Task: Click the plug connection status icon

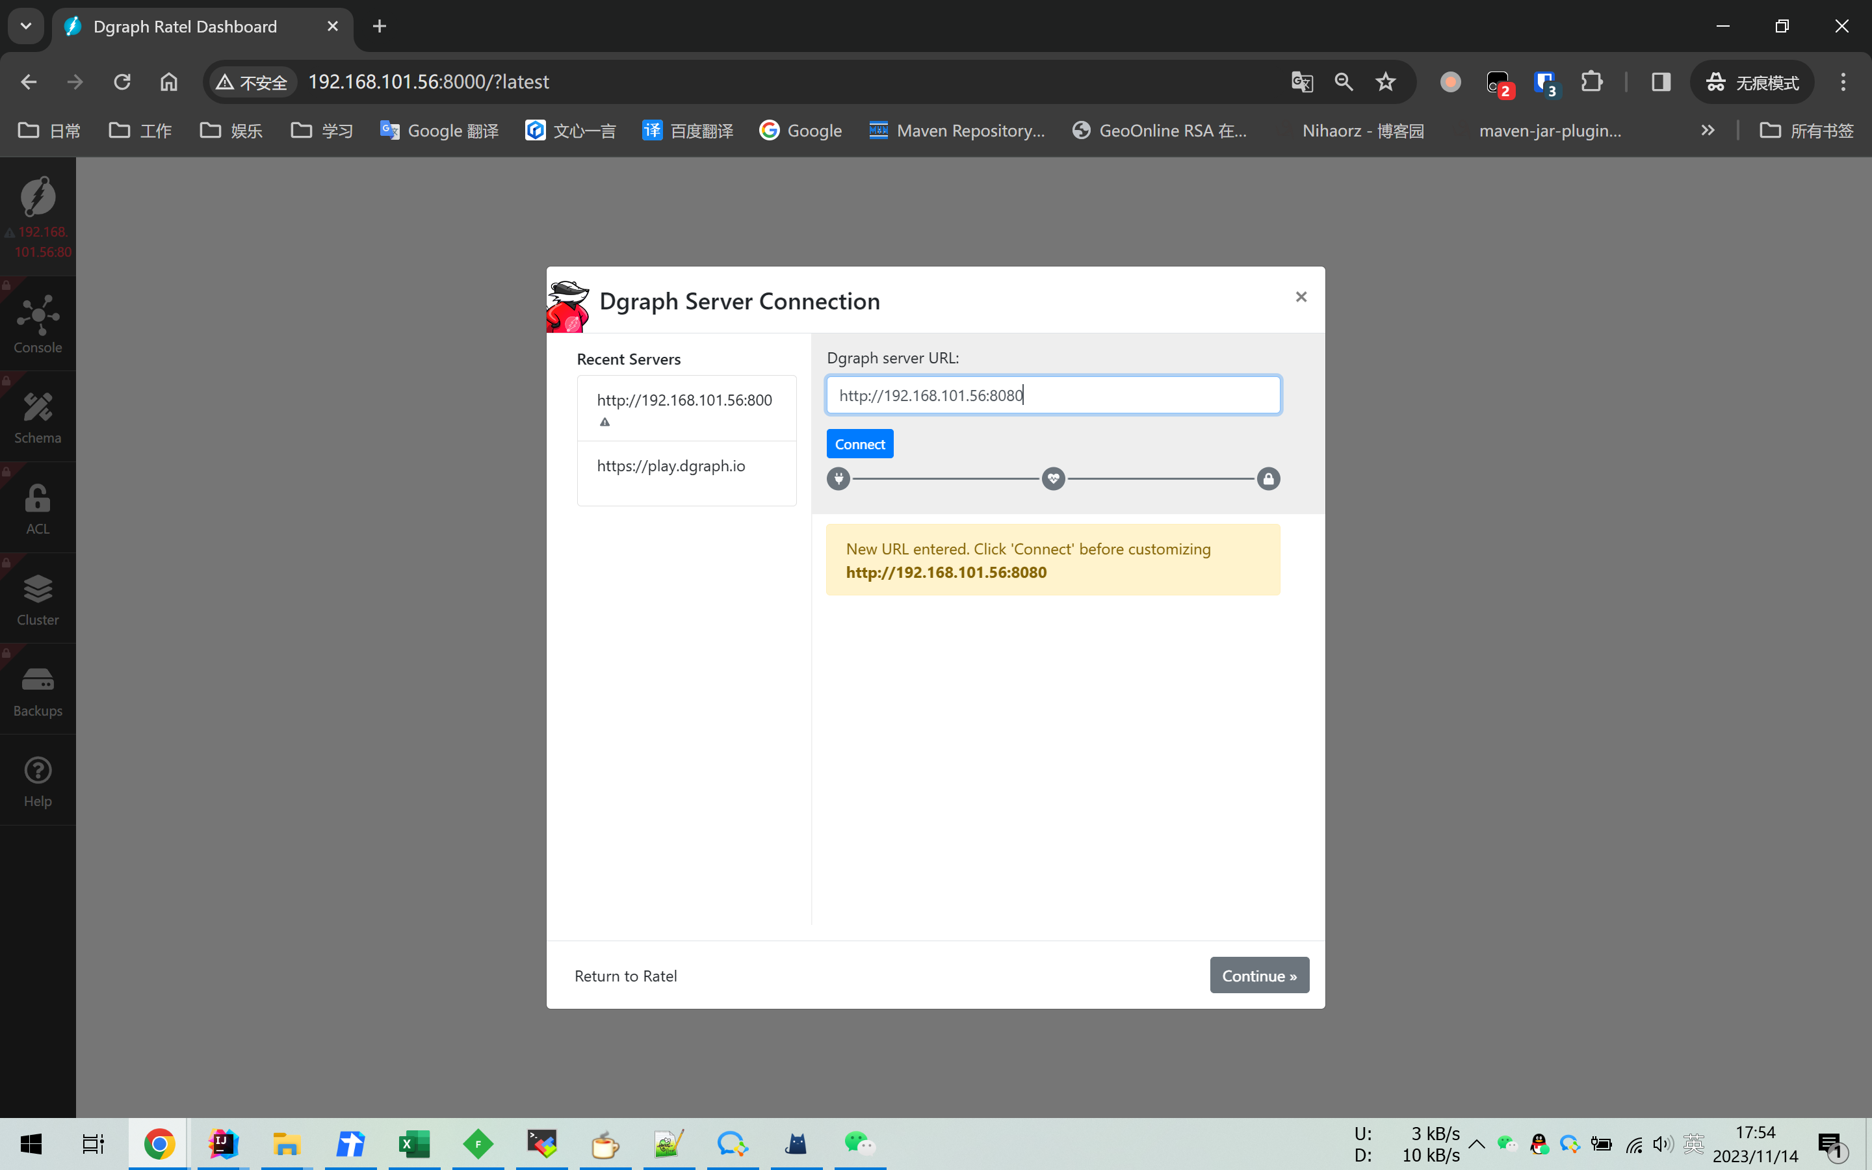Action: pyautogui.click(x=838, y=479)
